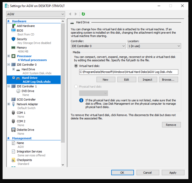
Task: Select Integration Services in Management list
Action: point(29,151)
